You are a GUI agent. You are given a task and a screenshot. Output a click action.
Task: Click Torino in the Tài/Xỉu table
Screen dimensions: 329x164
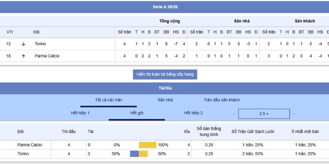(23, 154)
